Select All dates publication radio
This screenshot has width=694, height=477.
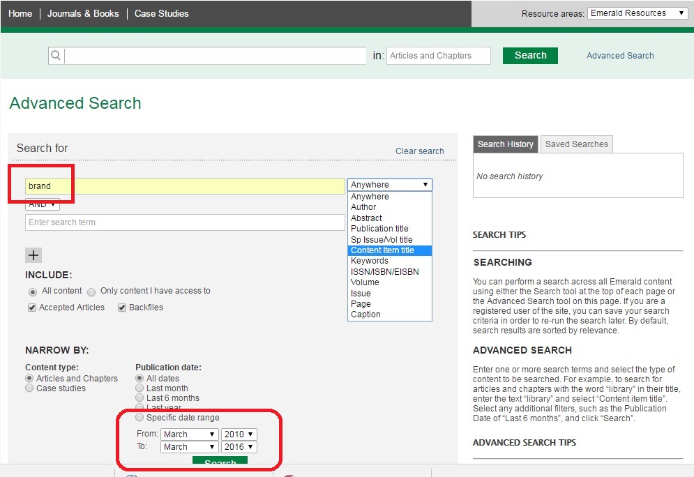pyautogui.click(x=139, y=379)
